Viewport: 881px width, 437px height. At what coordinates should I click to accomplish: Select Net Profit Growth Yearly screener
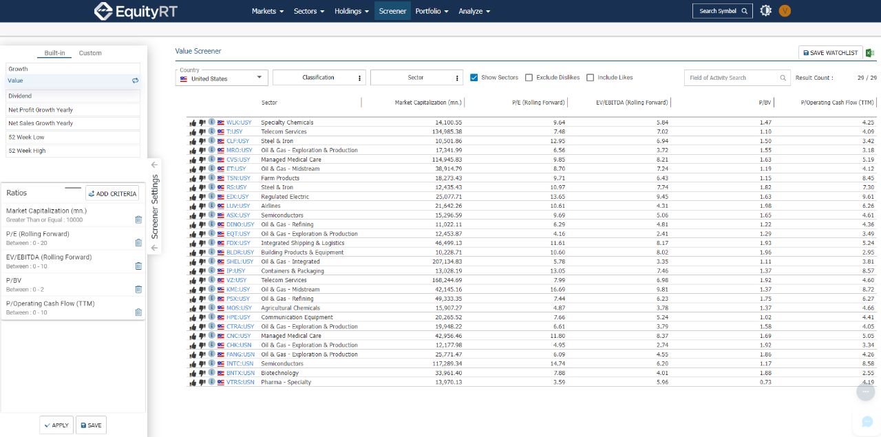click(x=73, y=109)
